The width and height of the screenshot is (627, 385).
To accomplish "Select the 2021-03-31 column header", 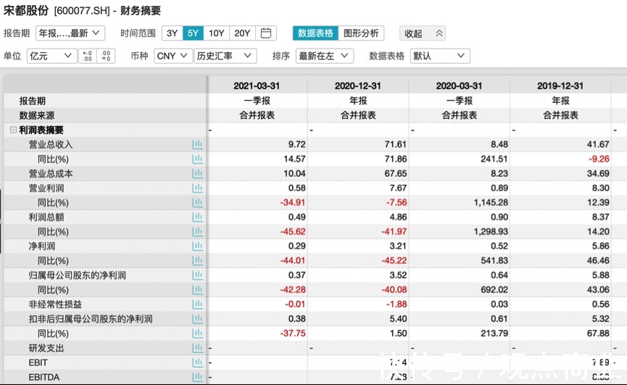I will point(257,86).
